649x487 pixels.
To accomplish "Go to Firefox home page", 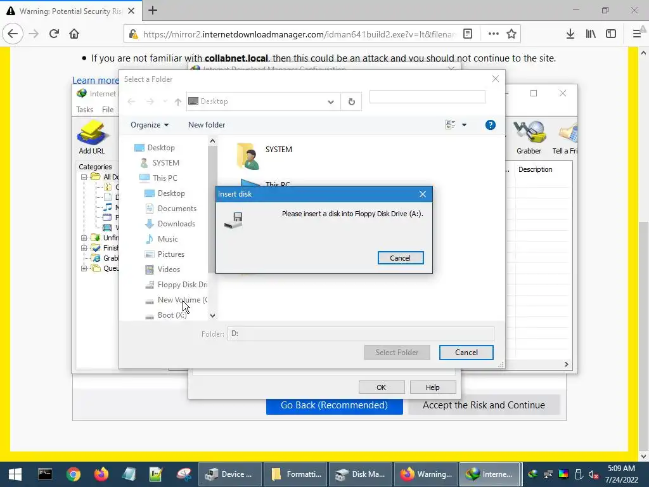I will pyautogui.click(x=74, y=34).
